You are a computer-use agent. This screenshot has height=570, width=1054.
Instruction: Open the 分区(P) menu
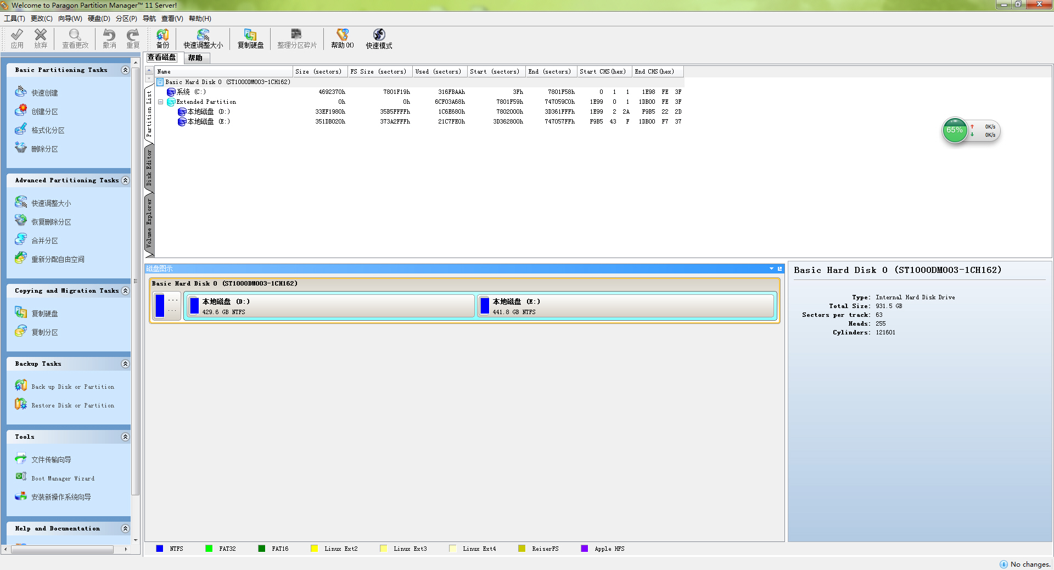pos(126,19)
